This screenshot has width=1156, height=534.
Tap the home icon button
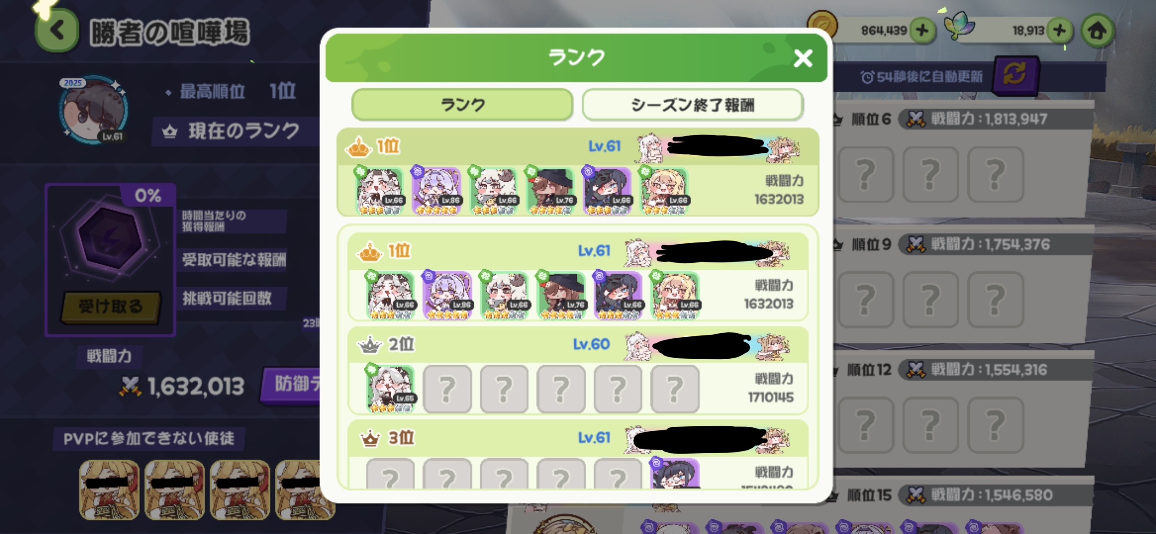point(1098,31)
